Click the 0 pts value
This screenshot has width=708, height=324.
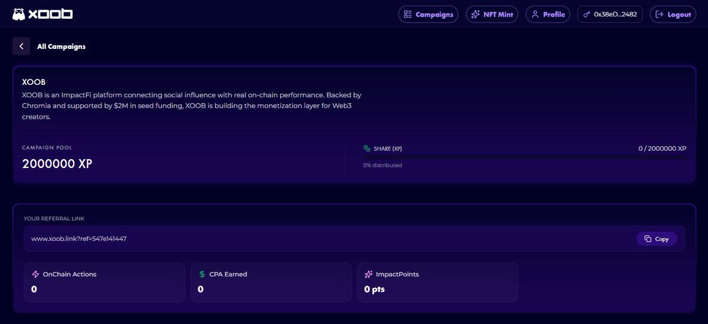pos(374,289)
